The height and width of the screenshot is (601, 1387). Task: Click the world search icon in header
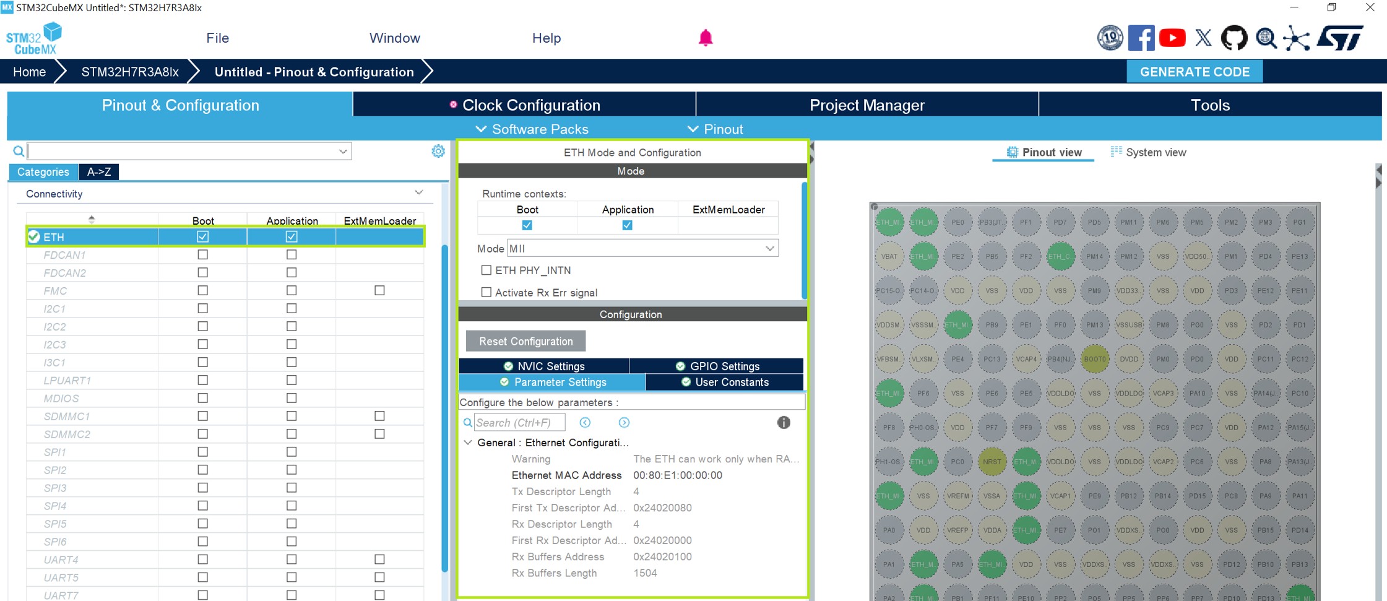1266,38
